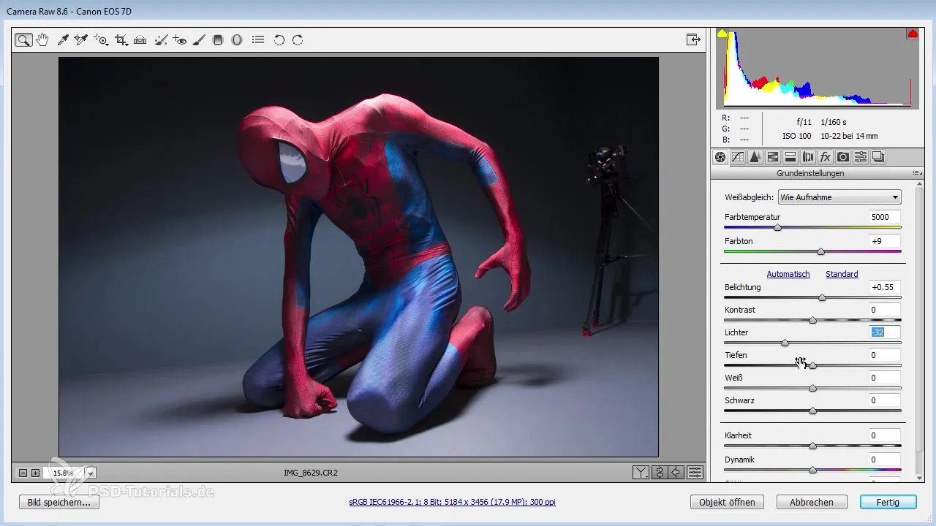The image size is (936, 526).
Task: Activate the Targeted Adjustment tool
Action: (x=101, y=40)
